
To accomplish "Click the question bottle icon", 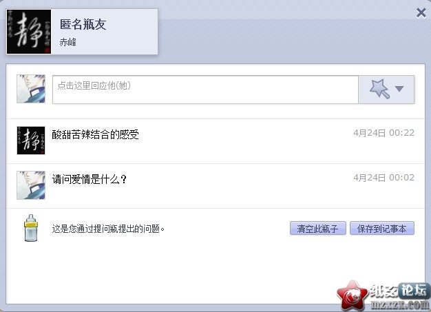I will point(31,228).
